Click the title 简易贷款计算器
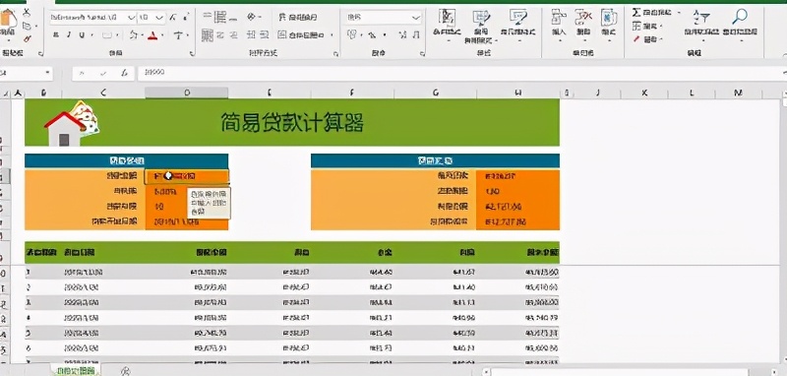This screenshot has height=376, width=787. click(x=292, y=122)
